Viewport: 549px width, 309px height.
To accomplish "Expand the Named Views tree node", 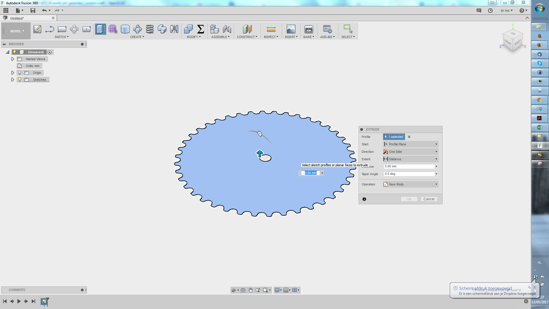I will tap(13, 59).
